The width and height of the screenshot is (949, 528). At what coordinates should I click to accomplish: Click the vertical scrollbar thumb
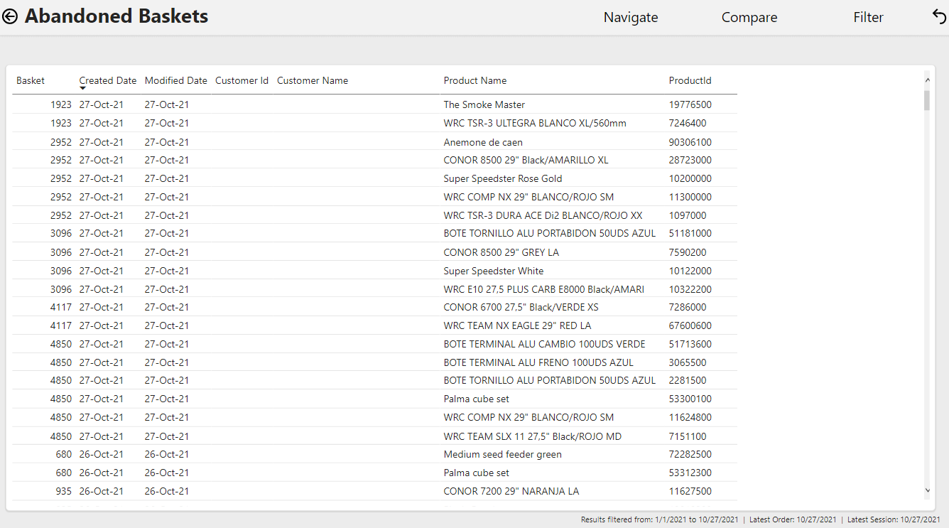click(927, 100)
